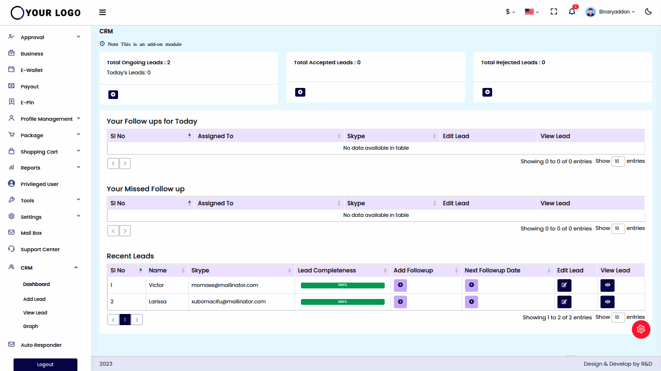Select Mail Box in sidebar
The height and width of the screenshot is (371, 661).
click(31, 233)
